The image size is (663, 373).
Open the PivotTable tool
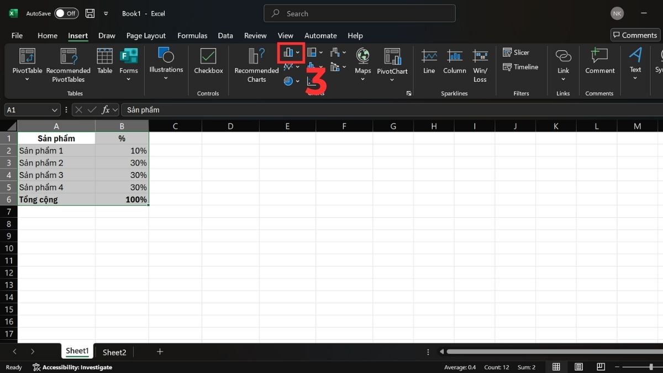pos(27,61)
